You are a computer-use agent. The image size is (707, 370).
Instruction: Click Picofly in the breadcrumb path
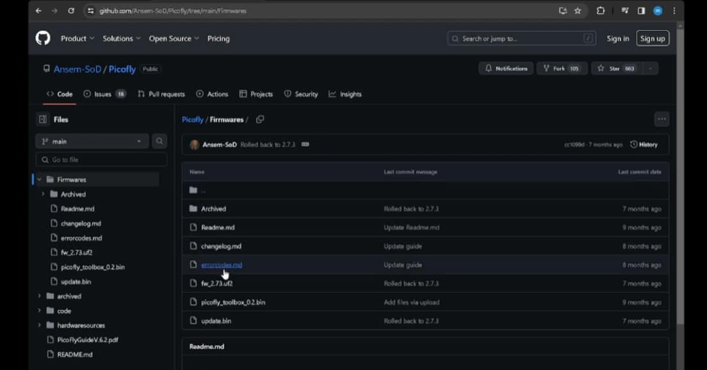click(x=193, y=120)
